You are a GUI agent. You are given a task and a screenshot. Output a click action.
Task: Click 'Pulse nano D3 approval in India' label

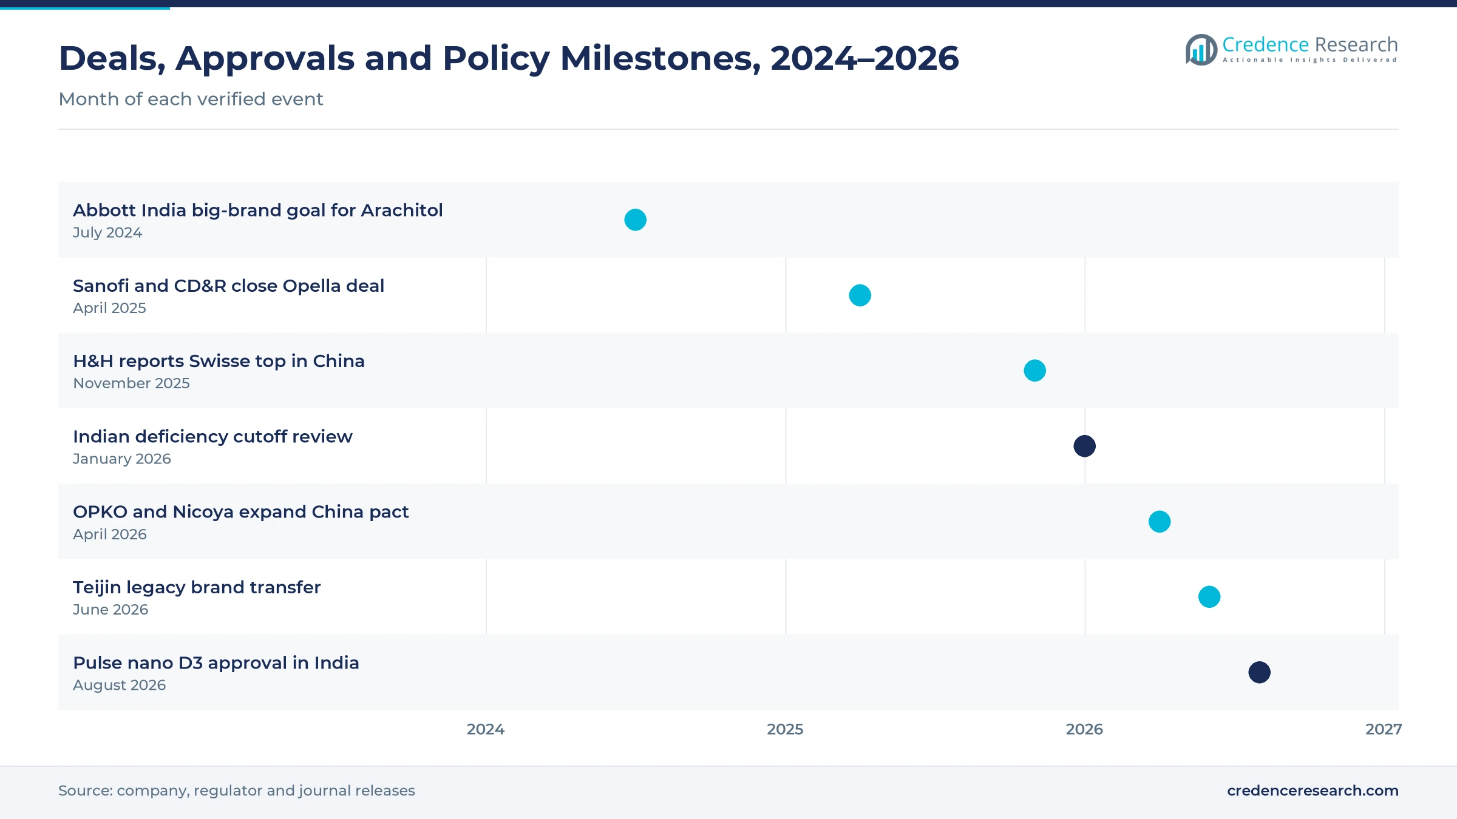[x=216, y=662]
